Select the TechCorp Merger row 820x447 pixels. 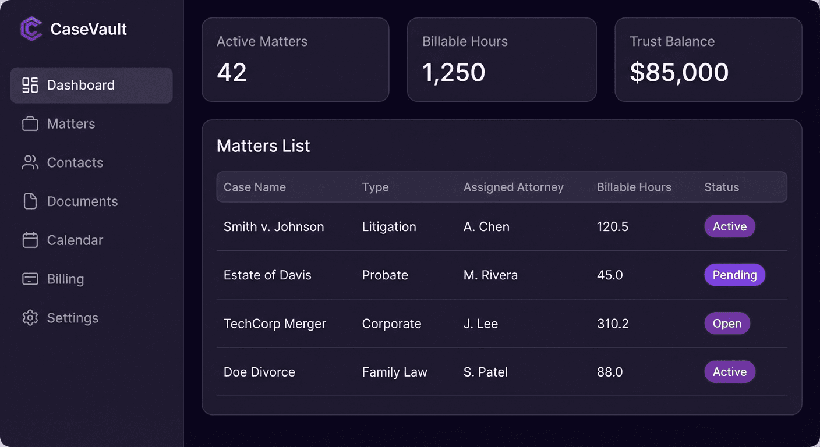(408, 324)
